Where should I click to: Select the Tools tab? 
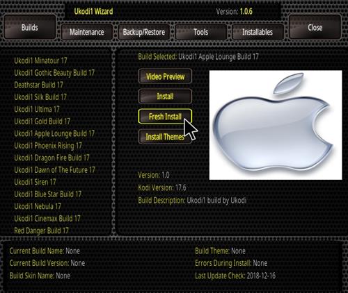201,32
